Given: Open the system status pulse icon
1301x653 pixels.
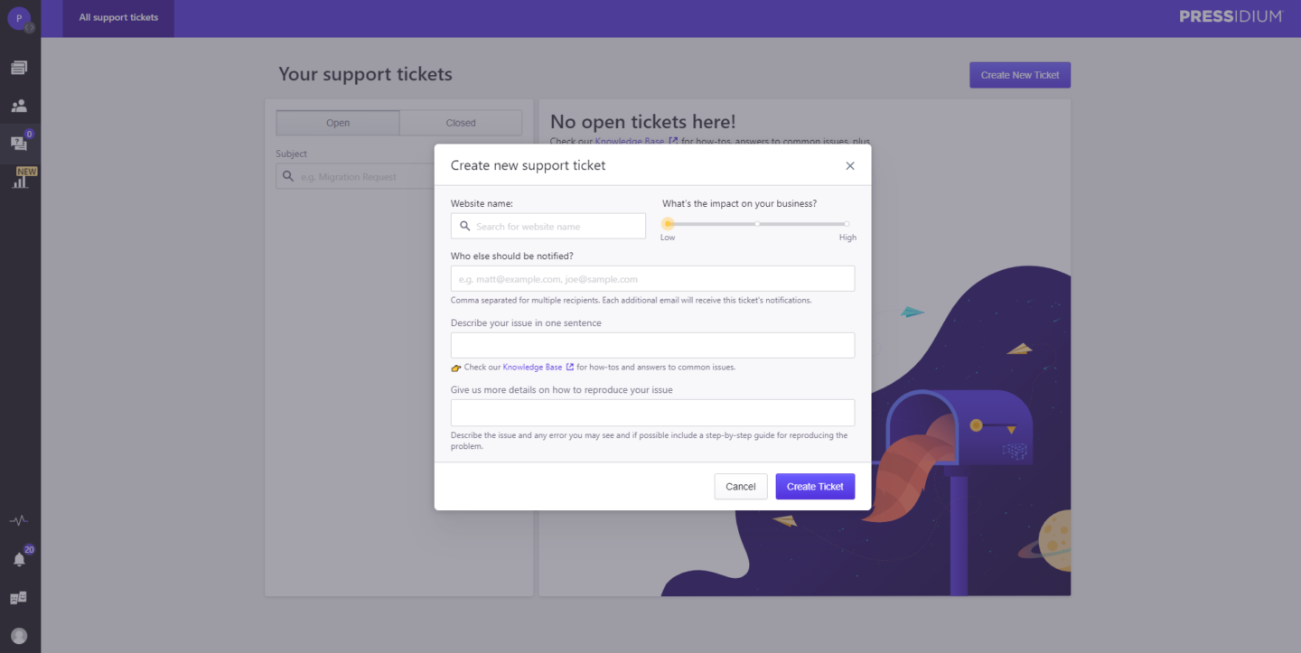Looking at the screenshot, I should pos(19,520).
